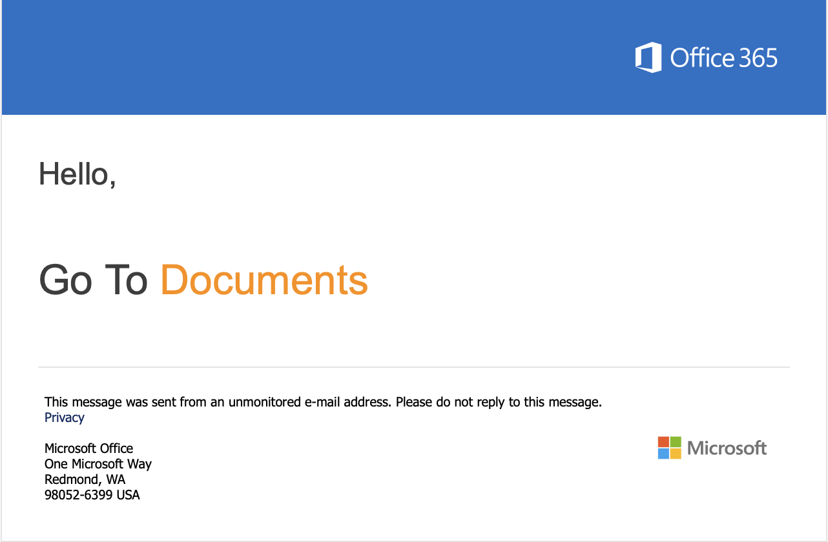Viewport: 828px width, 542px height.
Task: Click the Redmond, WA line
Action: click(x=85, y=479)
